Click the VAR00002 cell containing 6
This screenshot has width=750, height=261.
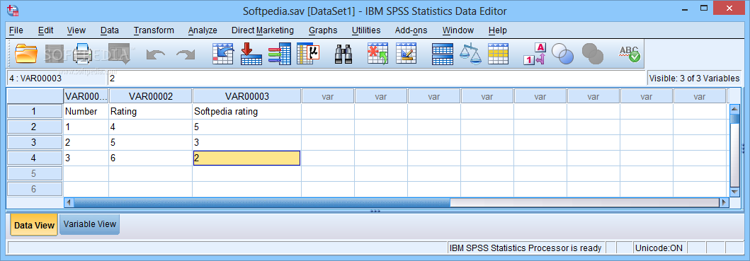(x=151, y=158)
